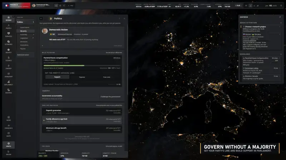Screen dimensions: 286x160
Task: Select the Legislation item in Politics menu
Action: [x=24, y=38]
